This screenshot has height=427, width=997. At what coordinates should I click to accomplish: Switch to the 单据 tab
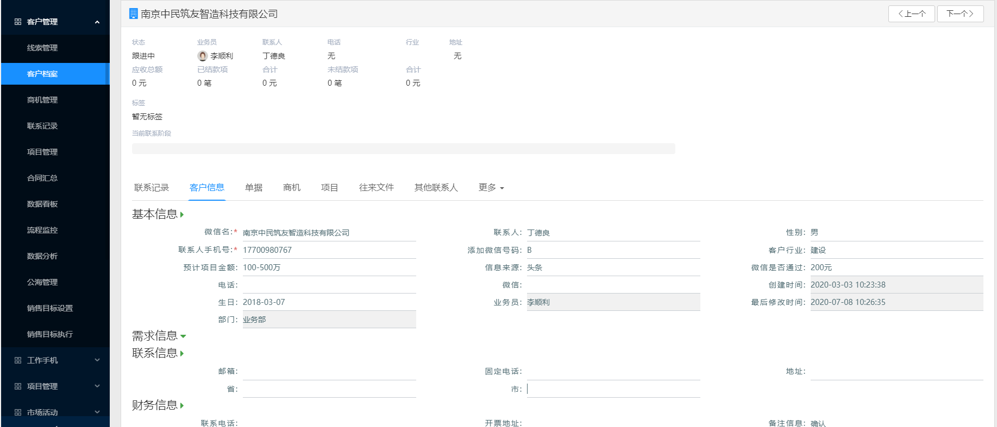(254, 188)
